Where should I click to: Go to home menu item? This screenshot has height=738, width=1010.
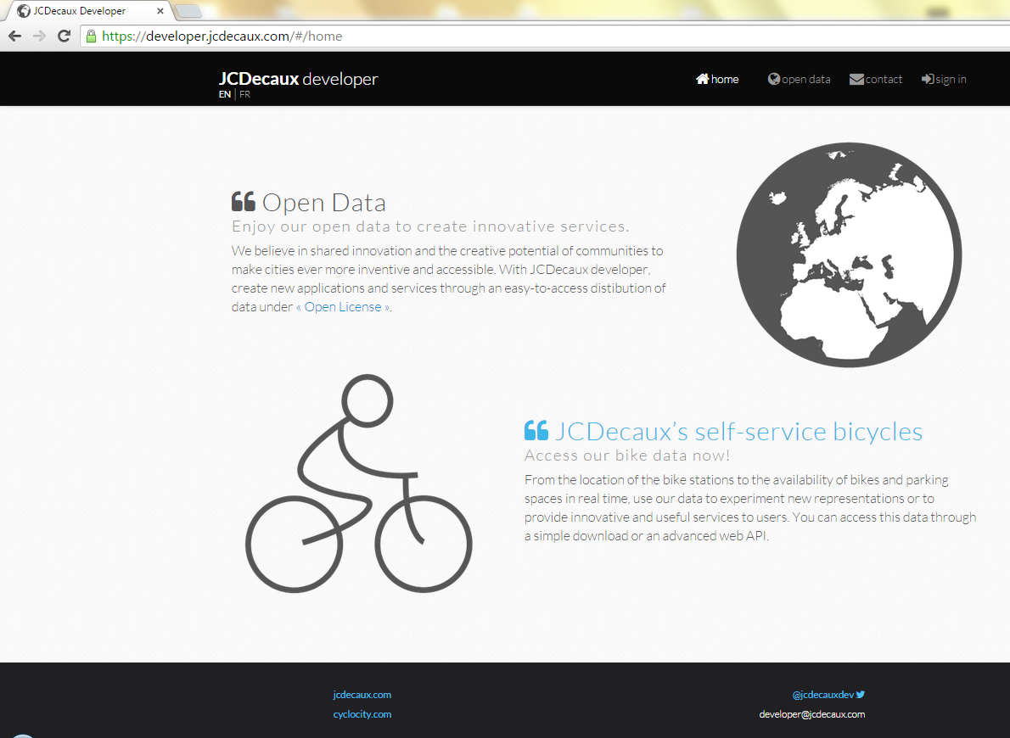click(717, 79)
